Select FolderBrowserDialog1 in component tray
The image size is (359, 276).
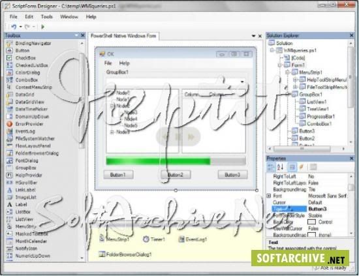coord(125,254)
